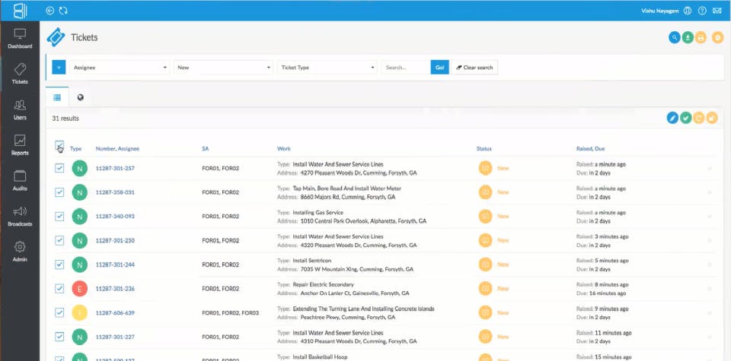Viewport: 731px width, 361px height.
Task: Open Admin settings in the sidebar
Action: [x=20, y=252]
